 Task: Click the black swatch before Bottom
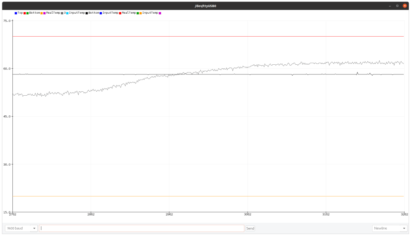[87, 13]
